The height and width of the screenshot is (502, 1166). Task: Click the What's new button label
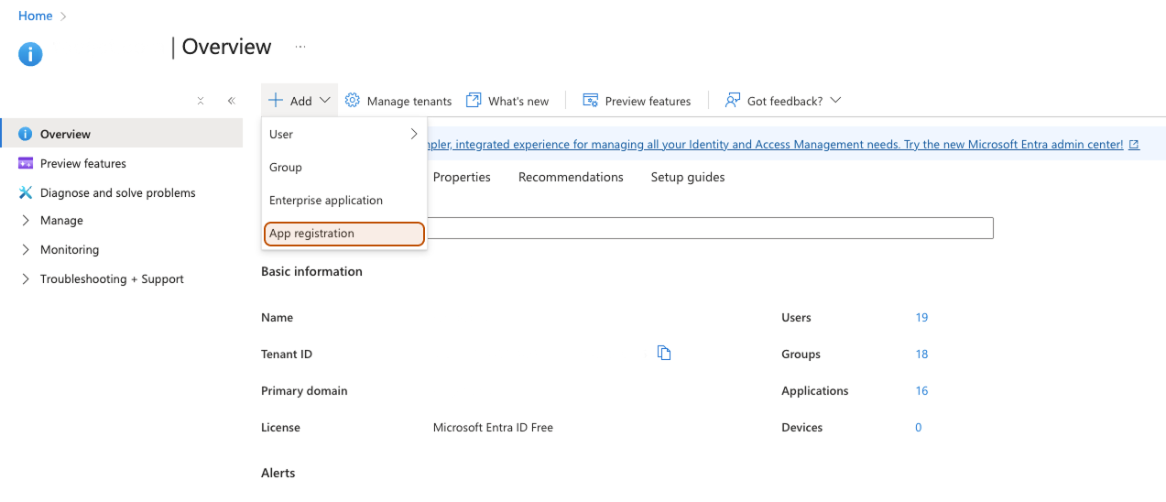coord(518,101)
